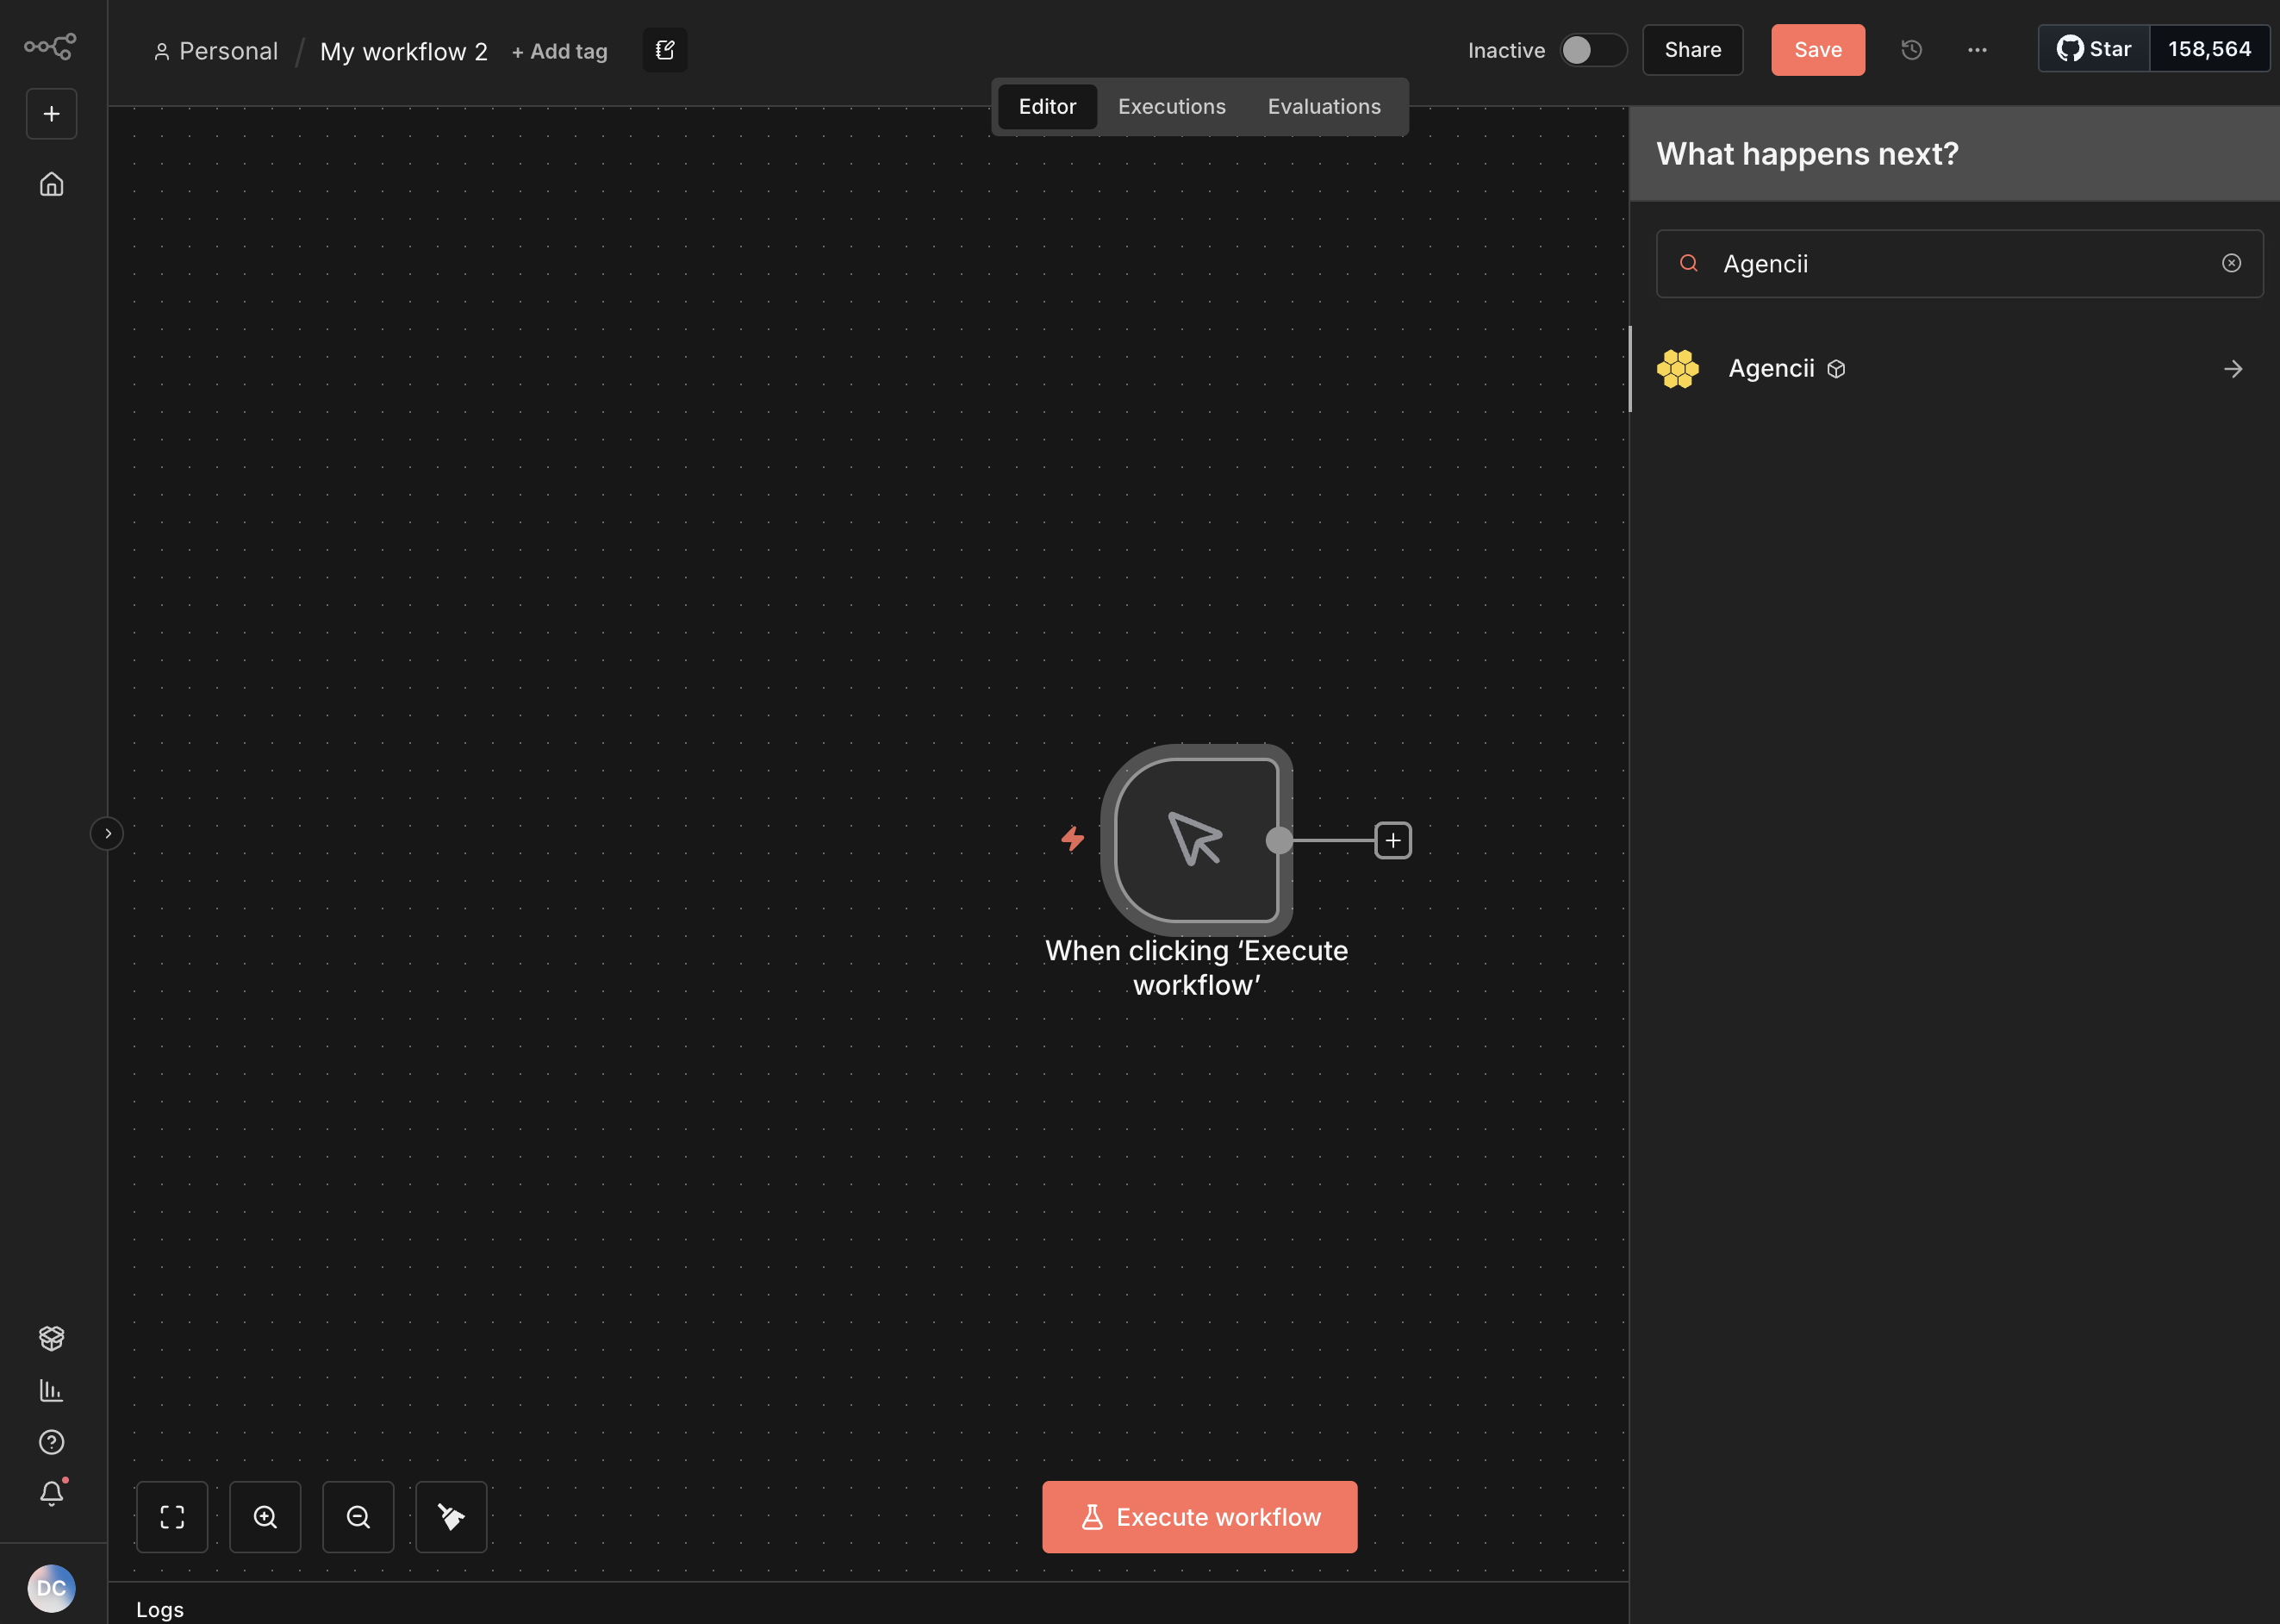Open Agencii node details via the arrow
The width and height of the screenshot is (2280, 1624).
coord(2233,368)
